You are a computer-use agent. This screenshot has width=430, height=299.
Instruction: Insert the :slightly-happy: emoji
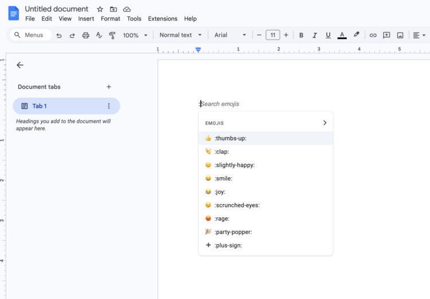click(265, 165)
